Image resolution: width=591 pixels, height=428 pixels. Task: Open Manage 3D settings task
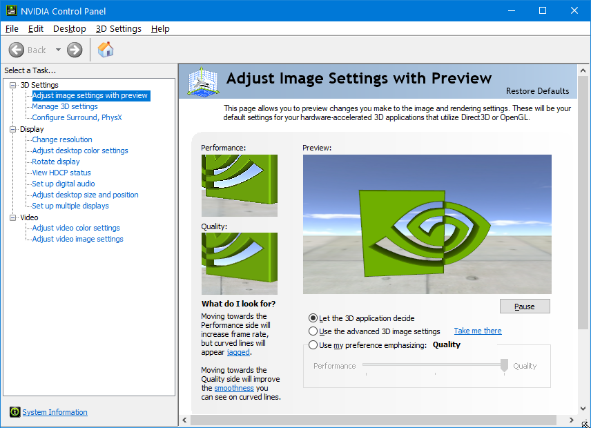[x=65, y=106]
